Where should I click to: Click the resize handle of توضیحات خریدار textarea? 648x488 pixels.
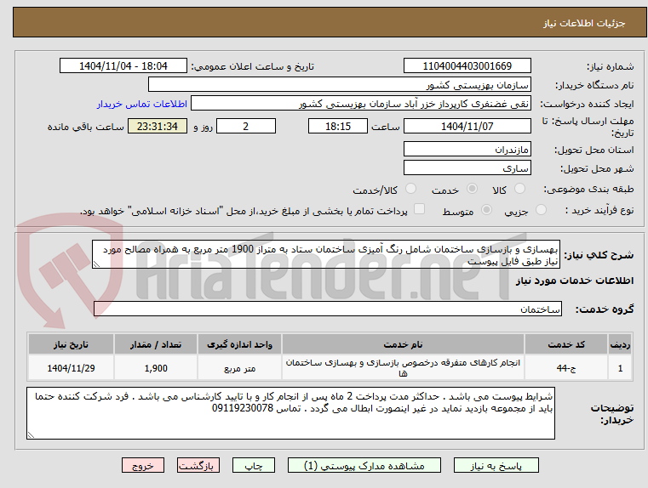31,434
